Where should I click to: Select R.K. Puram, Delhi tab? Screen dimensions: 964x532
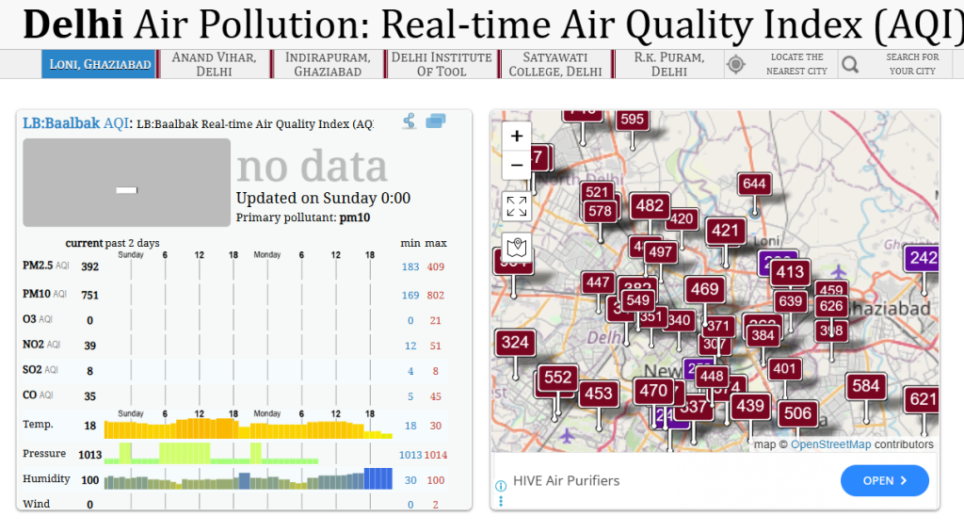669,64
